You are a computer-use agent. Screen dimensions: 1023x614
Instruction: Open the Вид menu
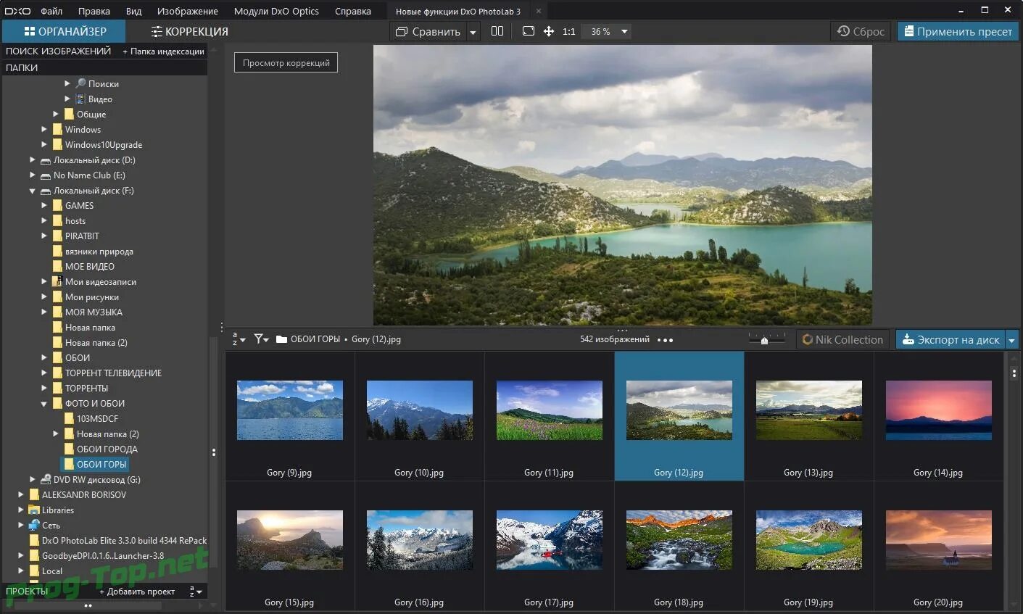pyautogui.click(x=134, y=11)
